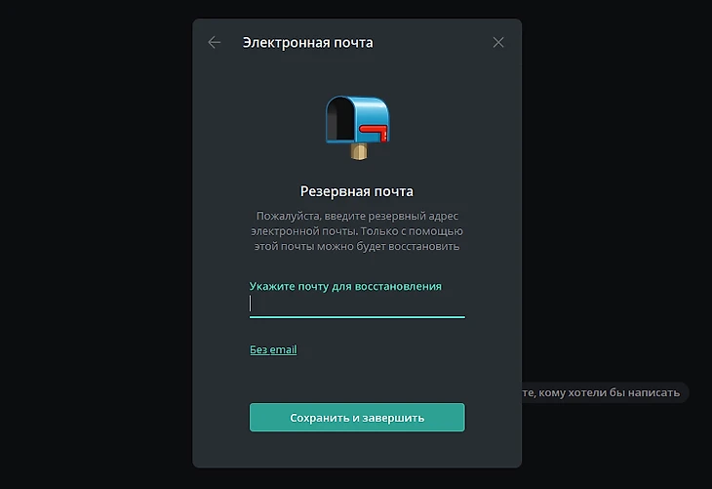This screenshot has width=712, height=489.
Task: Click the green underline of the email field
Action: pos(357,316)
